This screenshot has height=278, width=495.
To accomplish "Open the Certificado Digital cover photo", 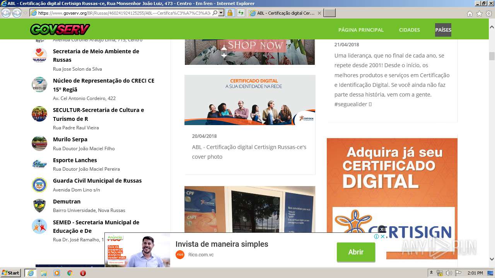I will [250, 100].
